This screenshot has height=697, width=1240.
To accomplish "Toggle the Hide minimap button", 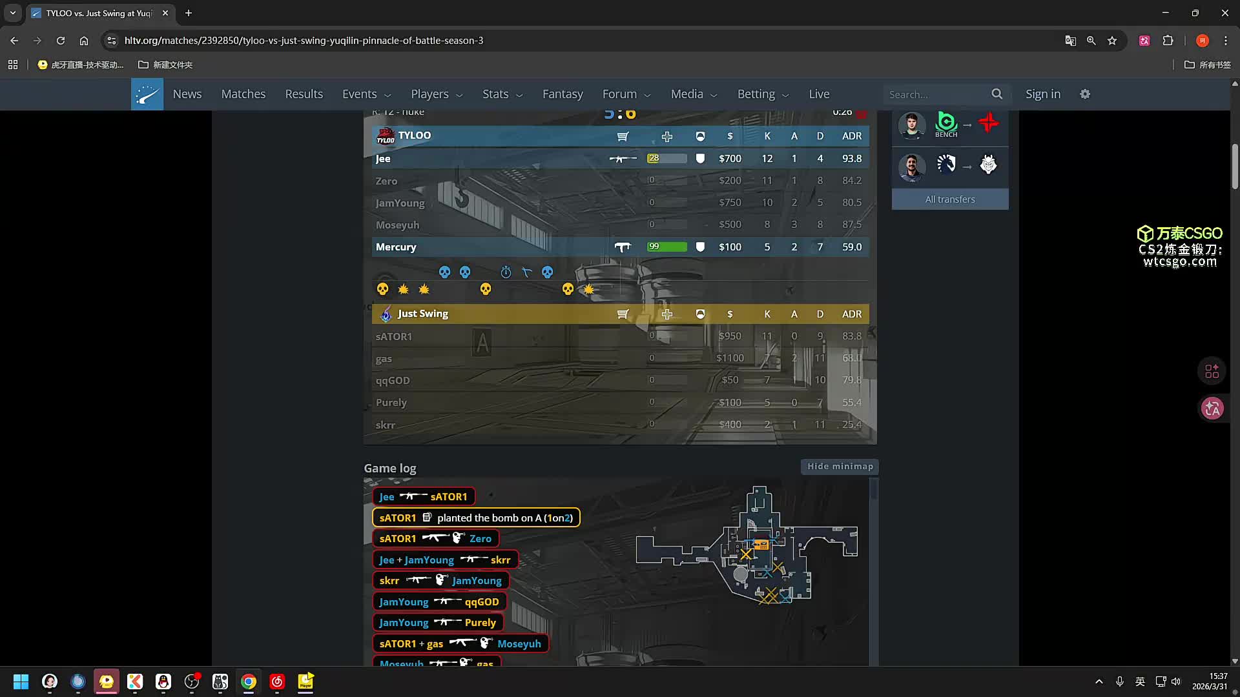I will [x=840, y=467].
